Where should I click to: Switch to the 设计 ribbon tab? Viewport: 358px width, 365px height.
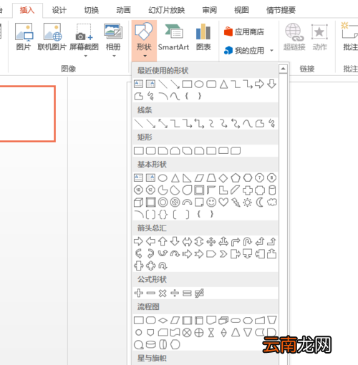click(59, 10)
